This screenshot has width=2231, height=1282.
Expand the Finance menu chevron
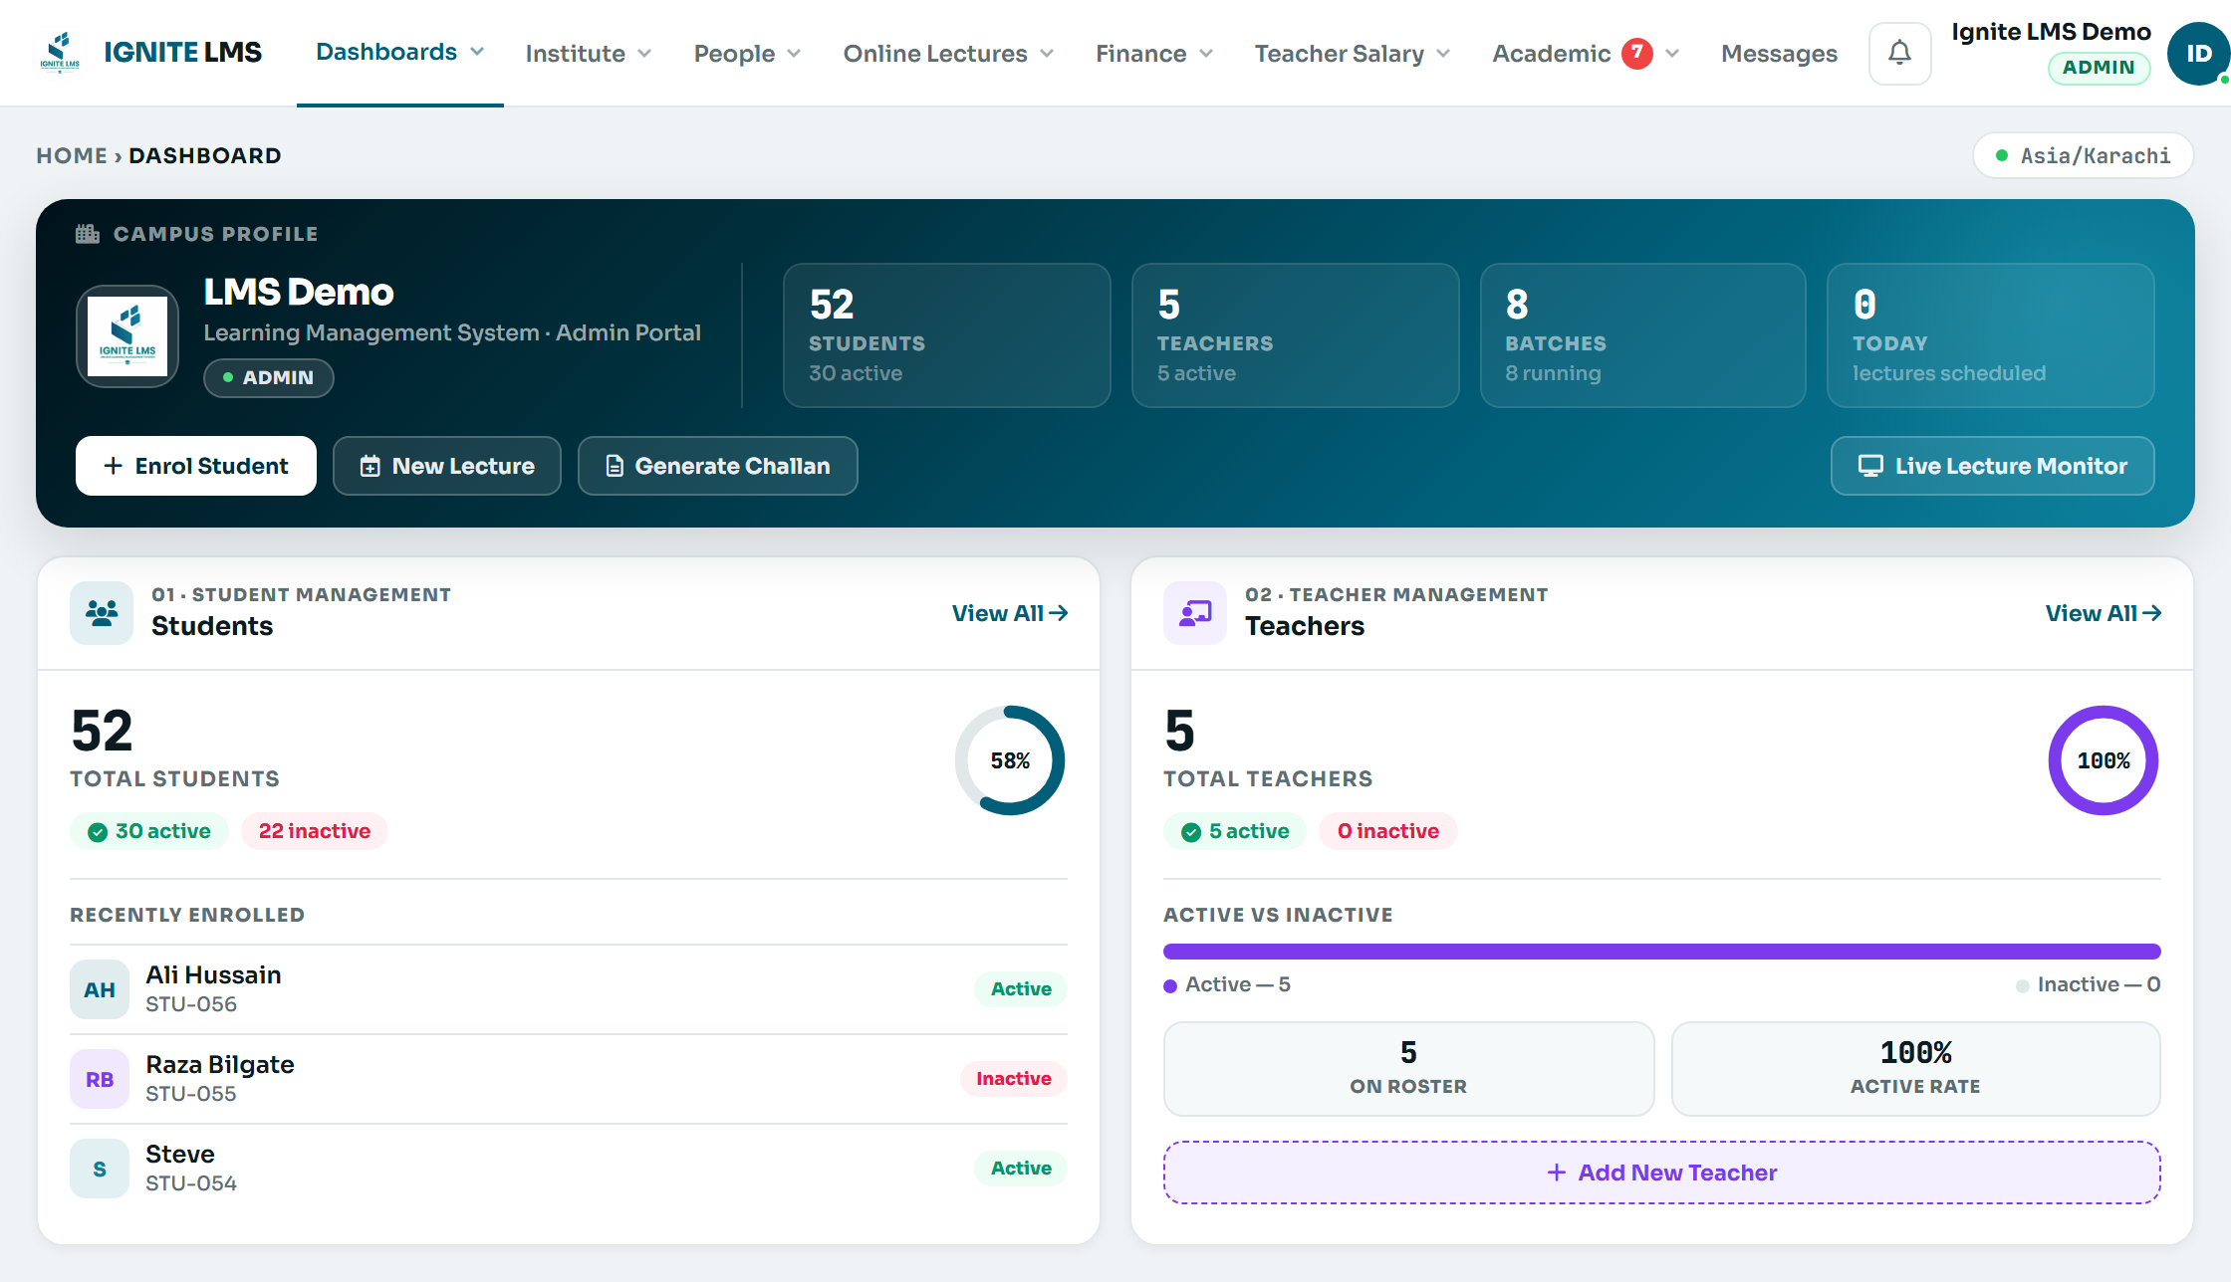(1206, 54)
